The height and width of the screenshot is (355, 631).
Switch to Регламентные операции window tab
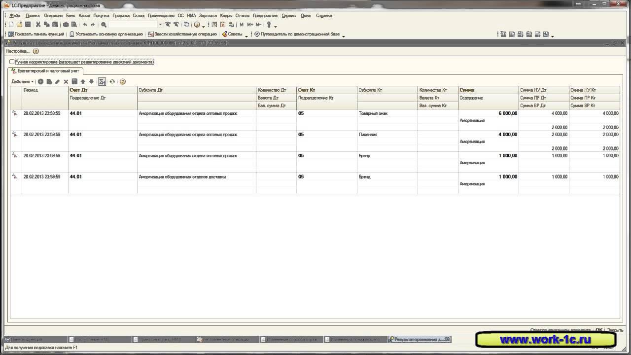pyautogui.click(x=227, y=340)
